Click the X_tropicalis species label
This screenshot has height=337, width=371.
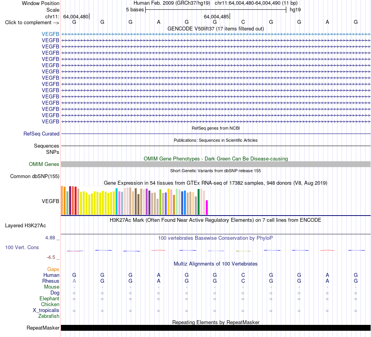[46, 310]
